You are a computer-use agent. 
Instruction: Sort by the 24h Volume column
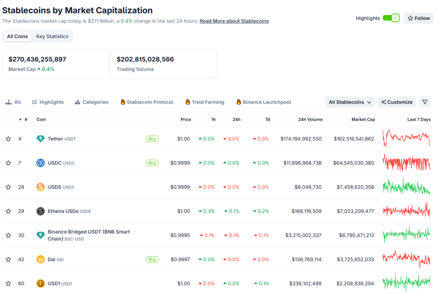pyautogui.click(x=310, y=119)
